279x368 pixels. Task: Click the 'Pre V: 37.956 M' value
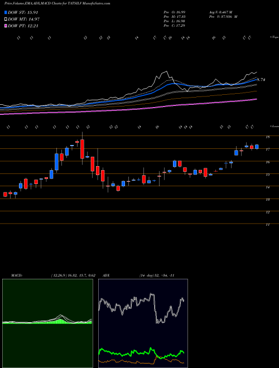coord(223,17)
